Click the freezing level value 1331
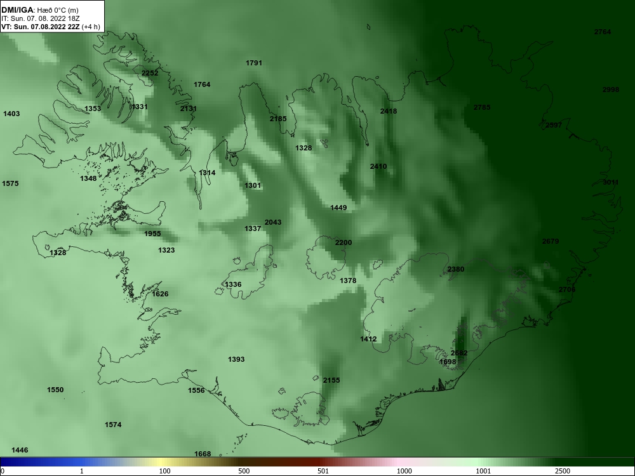 (140, 107)
